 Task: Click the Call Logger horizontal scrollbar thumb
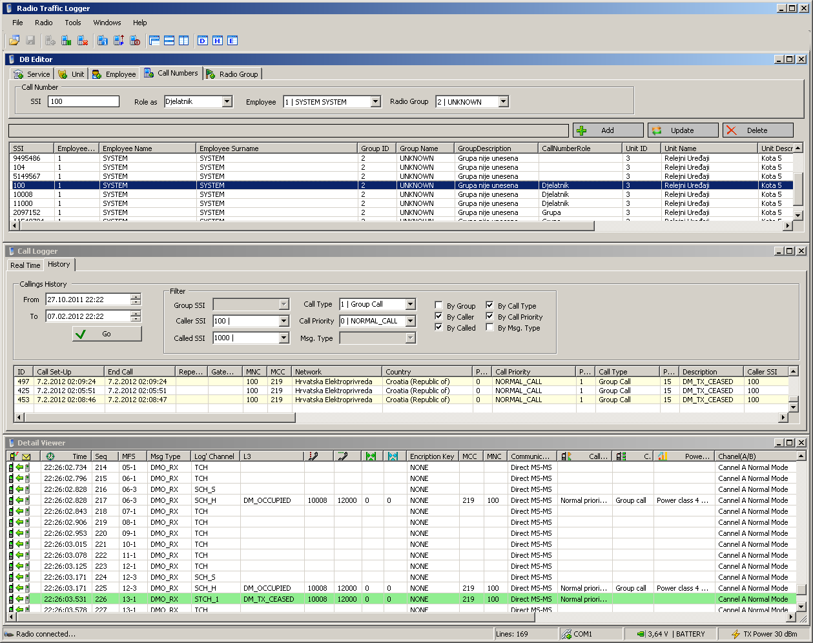(x=158, y=418)
